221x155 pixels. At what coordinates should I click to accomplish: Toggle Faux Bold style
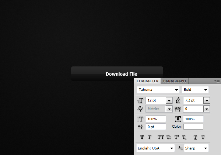(x=142, y=137)
